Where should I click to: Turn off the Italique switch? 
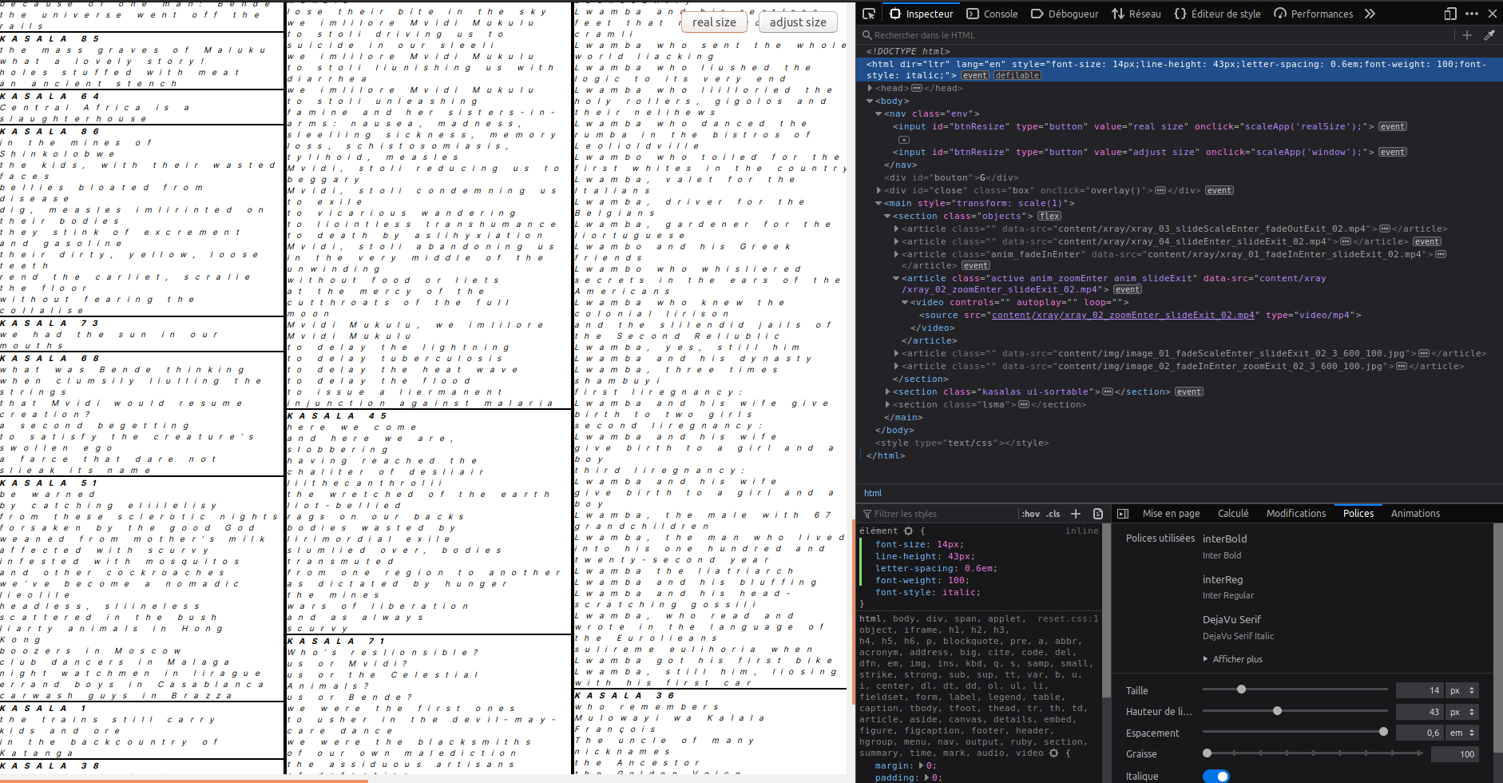(x=1215, y=776)
